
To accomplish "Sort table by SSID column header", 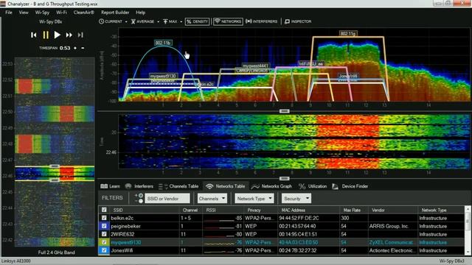I will (x=118, y=210).
